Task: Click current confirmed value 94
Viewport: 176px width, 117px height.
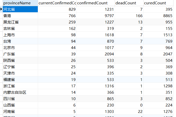Action: [x=57, y=41]
